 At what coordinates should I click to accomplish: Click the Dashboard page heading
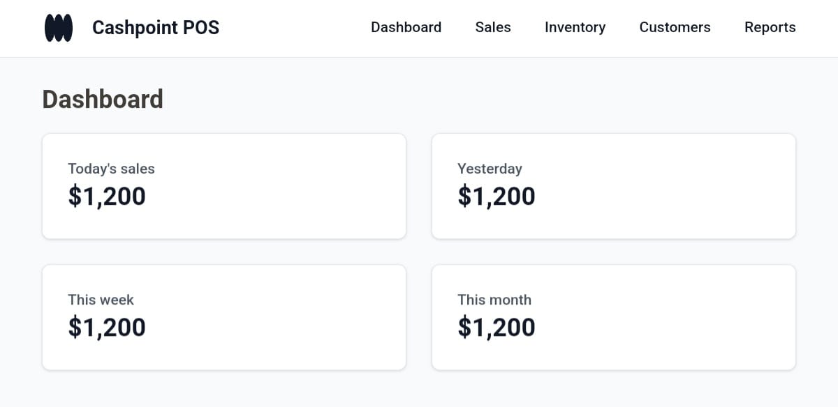pyautogui.click(x=103, y=99)
